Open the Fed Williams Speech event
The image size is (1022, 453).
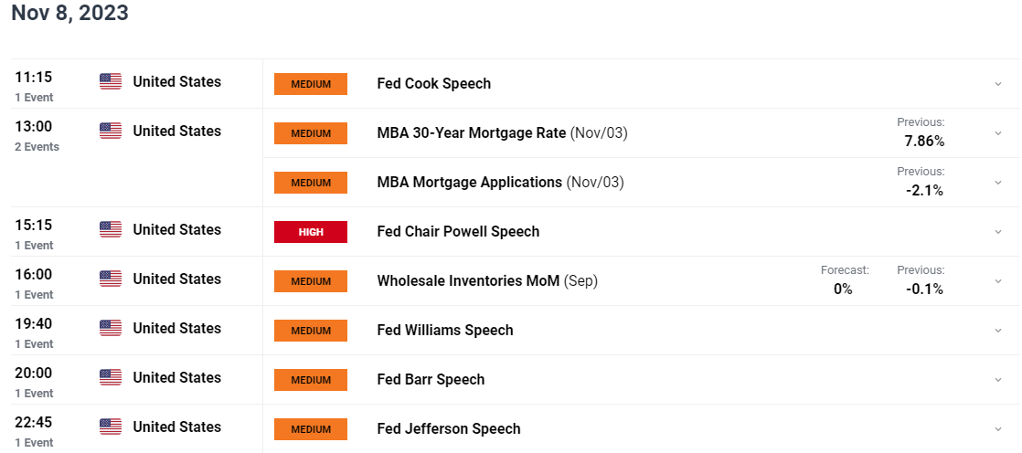(445, 330)
